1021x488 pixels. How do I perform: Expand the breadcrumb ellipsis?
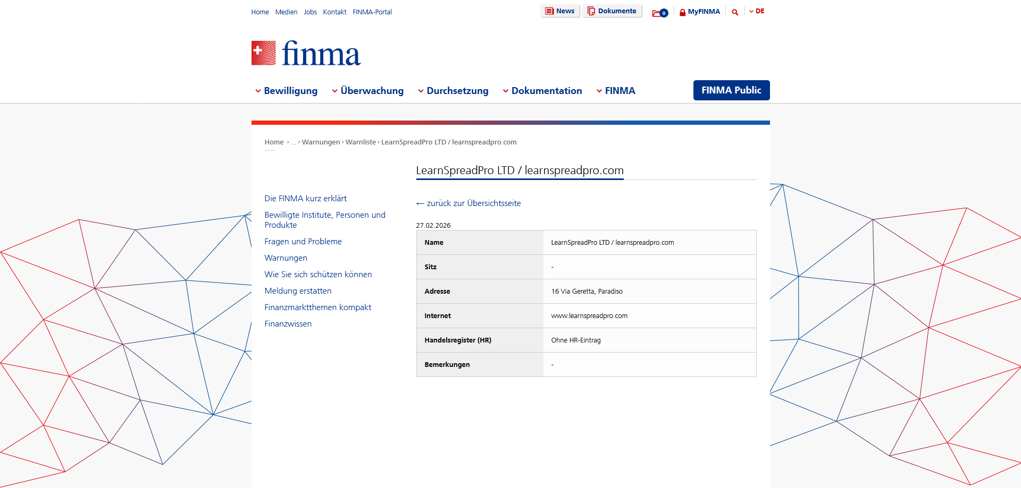pyautogui.click(x=294, y=142)
